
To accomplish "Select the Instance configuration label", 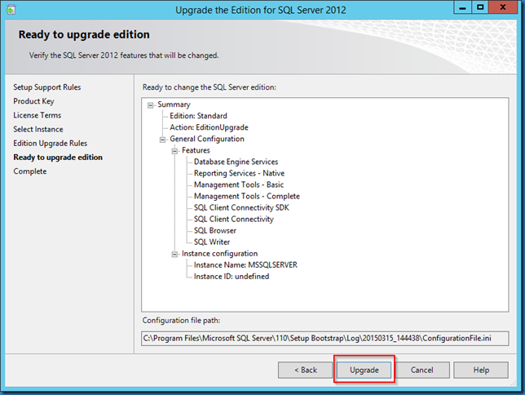I will 219,254.
